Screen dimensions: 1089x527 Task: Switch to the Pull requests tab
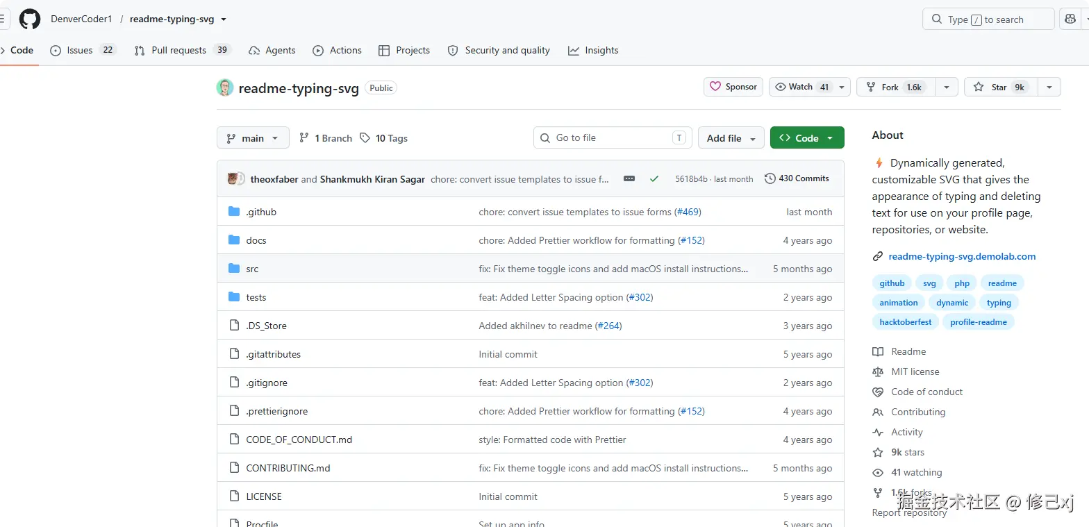coord(183,50)
